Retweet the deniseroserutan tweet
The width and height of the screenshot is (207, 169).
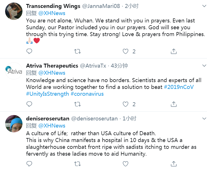(77, 164)
